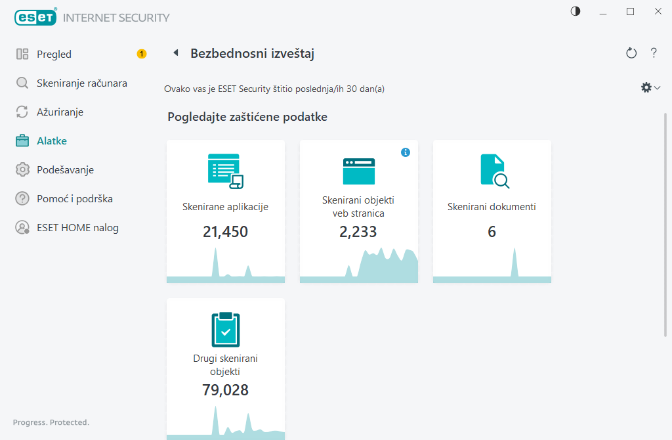Click the magnifier icon for Skeniranje računara
This screenshot has width=672, height=440.
click(22, 83)
